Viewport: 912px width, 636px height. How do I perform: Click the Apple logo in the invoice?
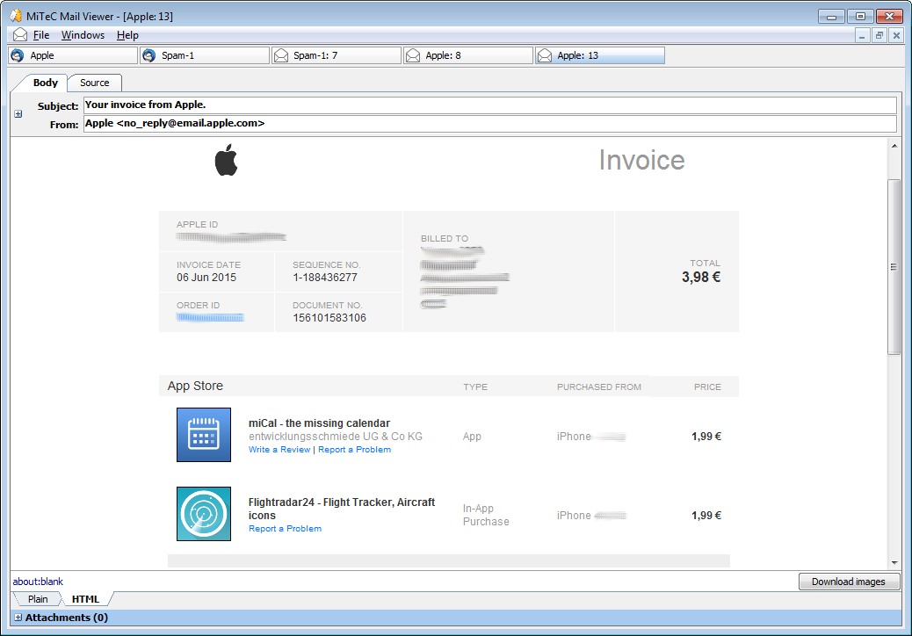click(227, 160)
